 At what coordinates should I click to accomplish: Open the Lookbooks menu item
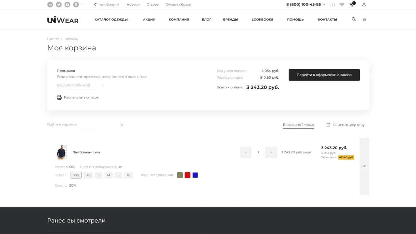pos(262,19)
